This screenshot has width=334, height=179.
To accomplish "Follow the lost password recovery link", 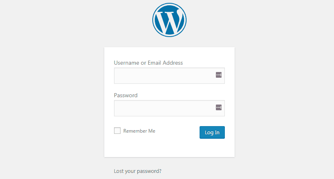I will [138, 171].
